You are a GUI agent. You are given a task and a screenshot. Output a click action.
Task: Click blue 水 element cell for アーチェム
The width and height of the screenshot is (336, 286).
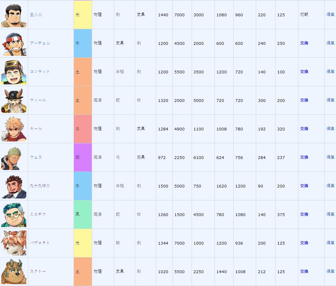click(x=83, y=43)
